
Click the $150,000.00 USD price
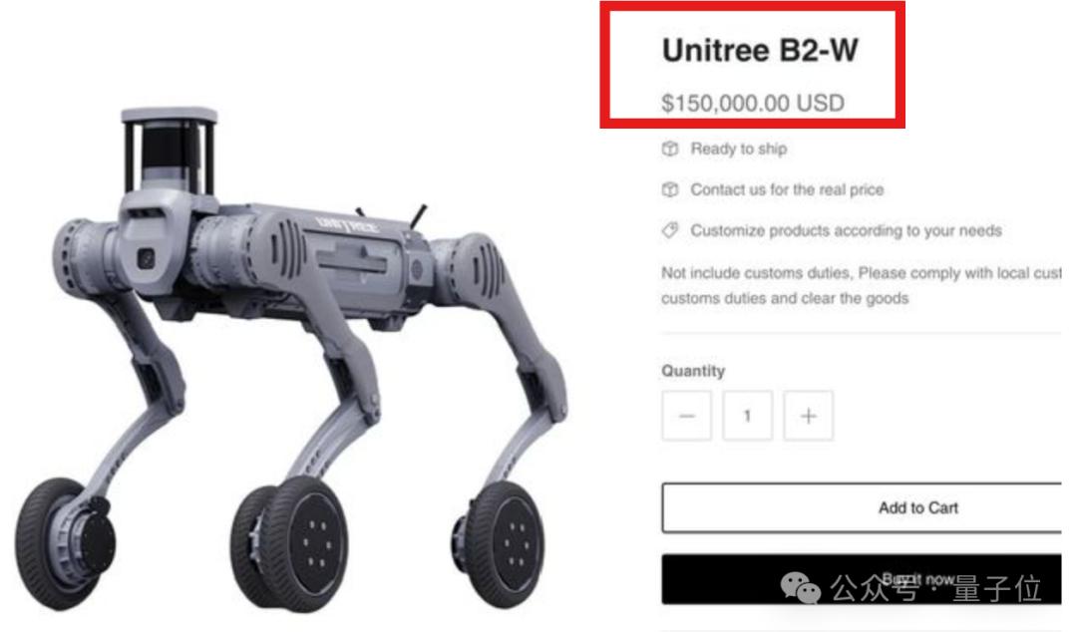point(753,103)
